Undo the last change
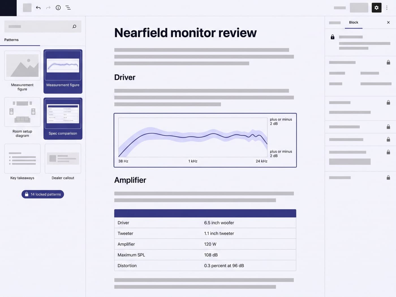This screenshot has height=297, width=396. tap(38, 8)
